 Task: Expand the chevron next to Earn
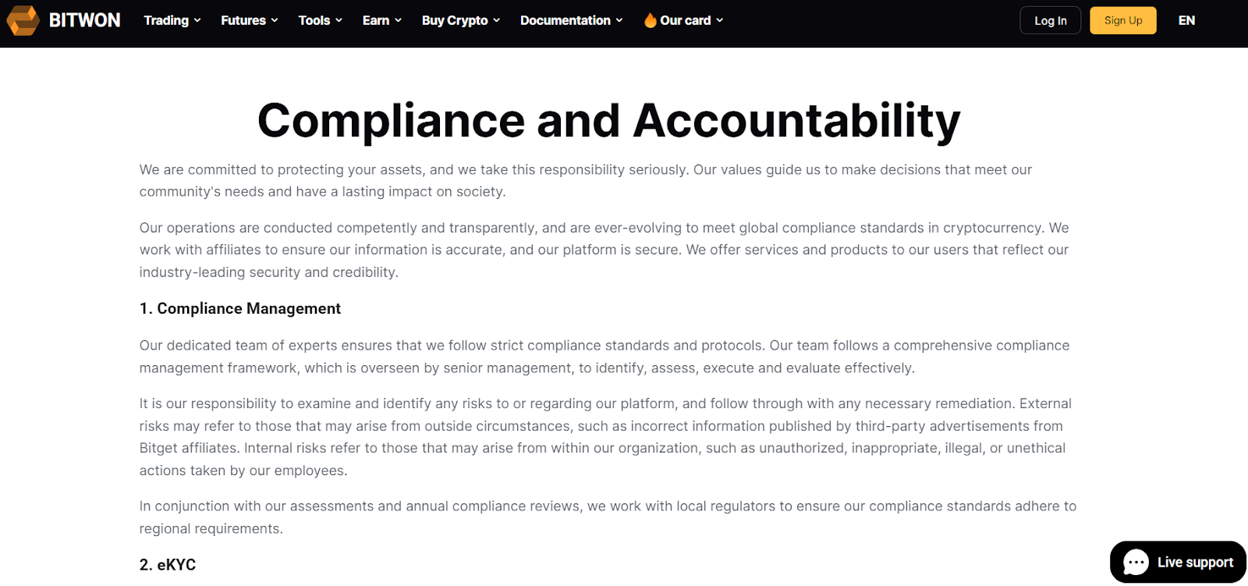pyautogui.click(x=398, y=20)
